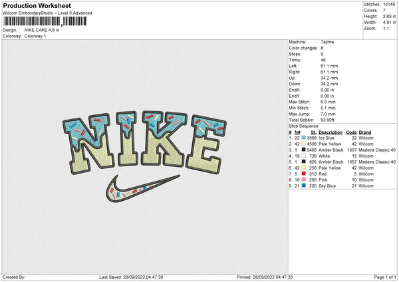Click the 'N#' column header
The height and width of the screenshot is (282, 399).
[297, 132]
